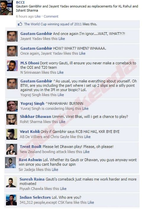Like M.S Dhoni's comment
The height and width of the screenshot is (209, 148).
[60, 72]
